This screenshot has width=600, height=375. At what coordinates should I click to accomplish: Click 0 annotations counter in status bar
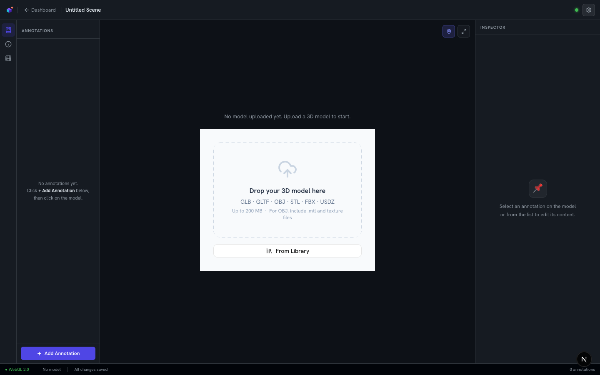582,370
